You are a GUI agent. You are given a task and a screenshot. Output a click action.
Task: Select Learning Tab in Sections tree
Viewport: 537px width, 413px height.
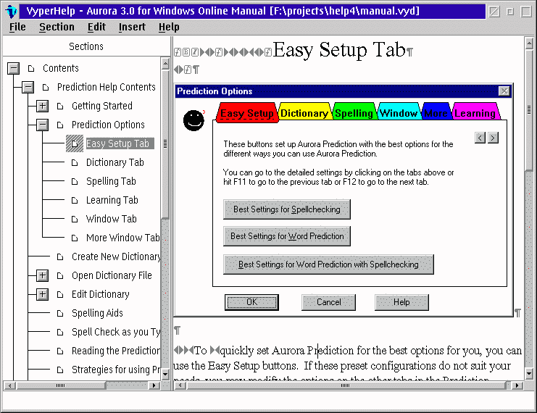pos(112,200)
